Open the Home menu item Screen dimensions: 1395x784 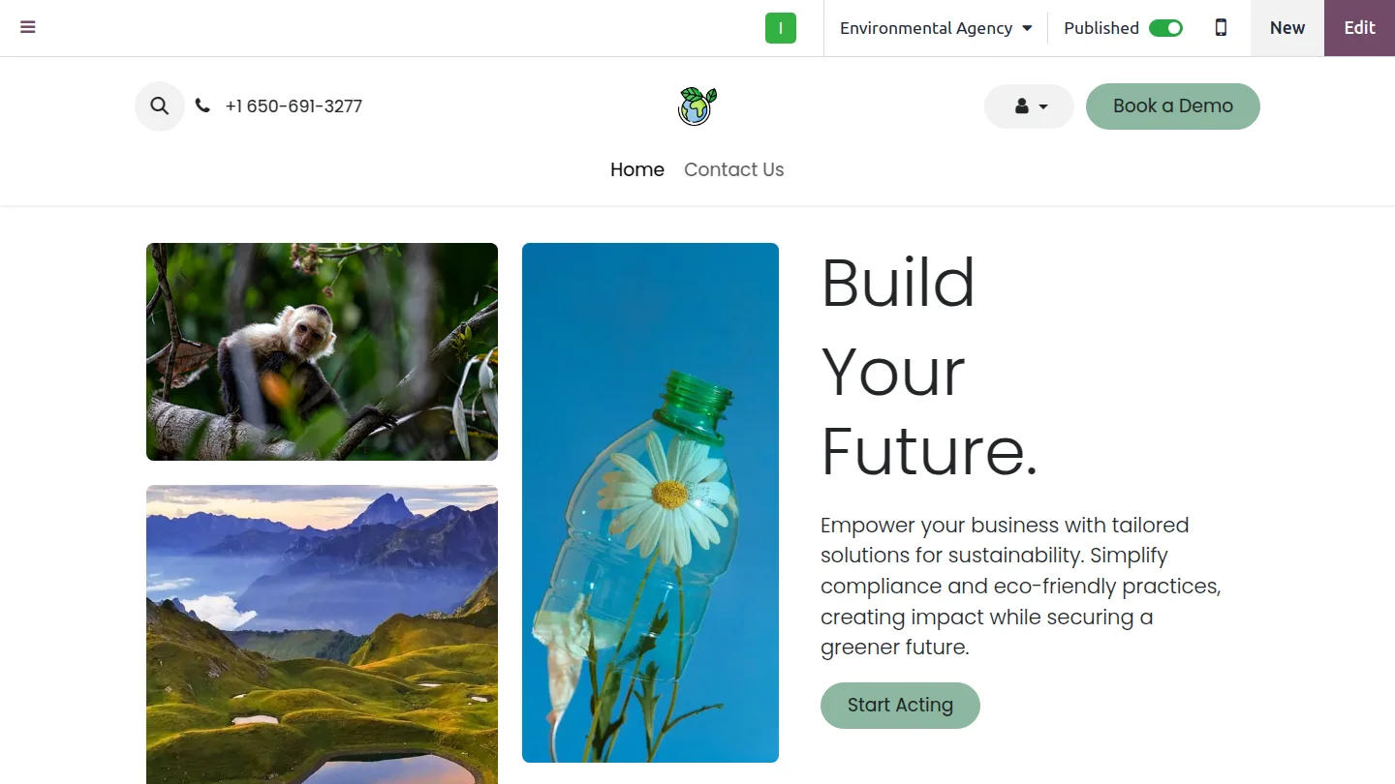pyautogui.click(x=637, y=169)
